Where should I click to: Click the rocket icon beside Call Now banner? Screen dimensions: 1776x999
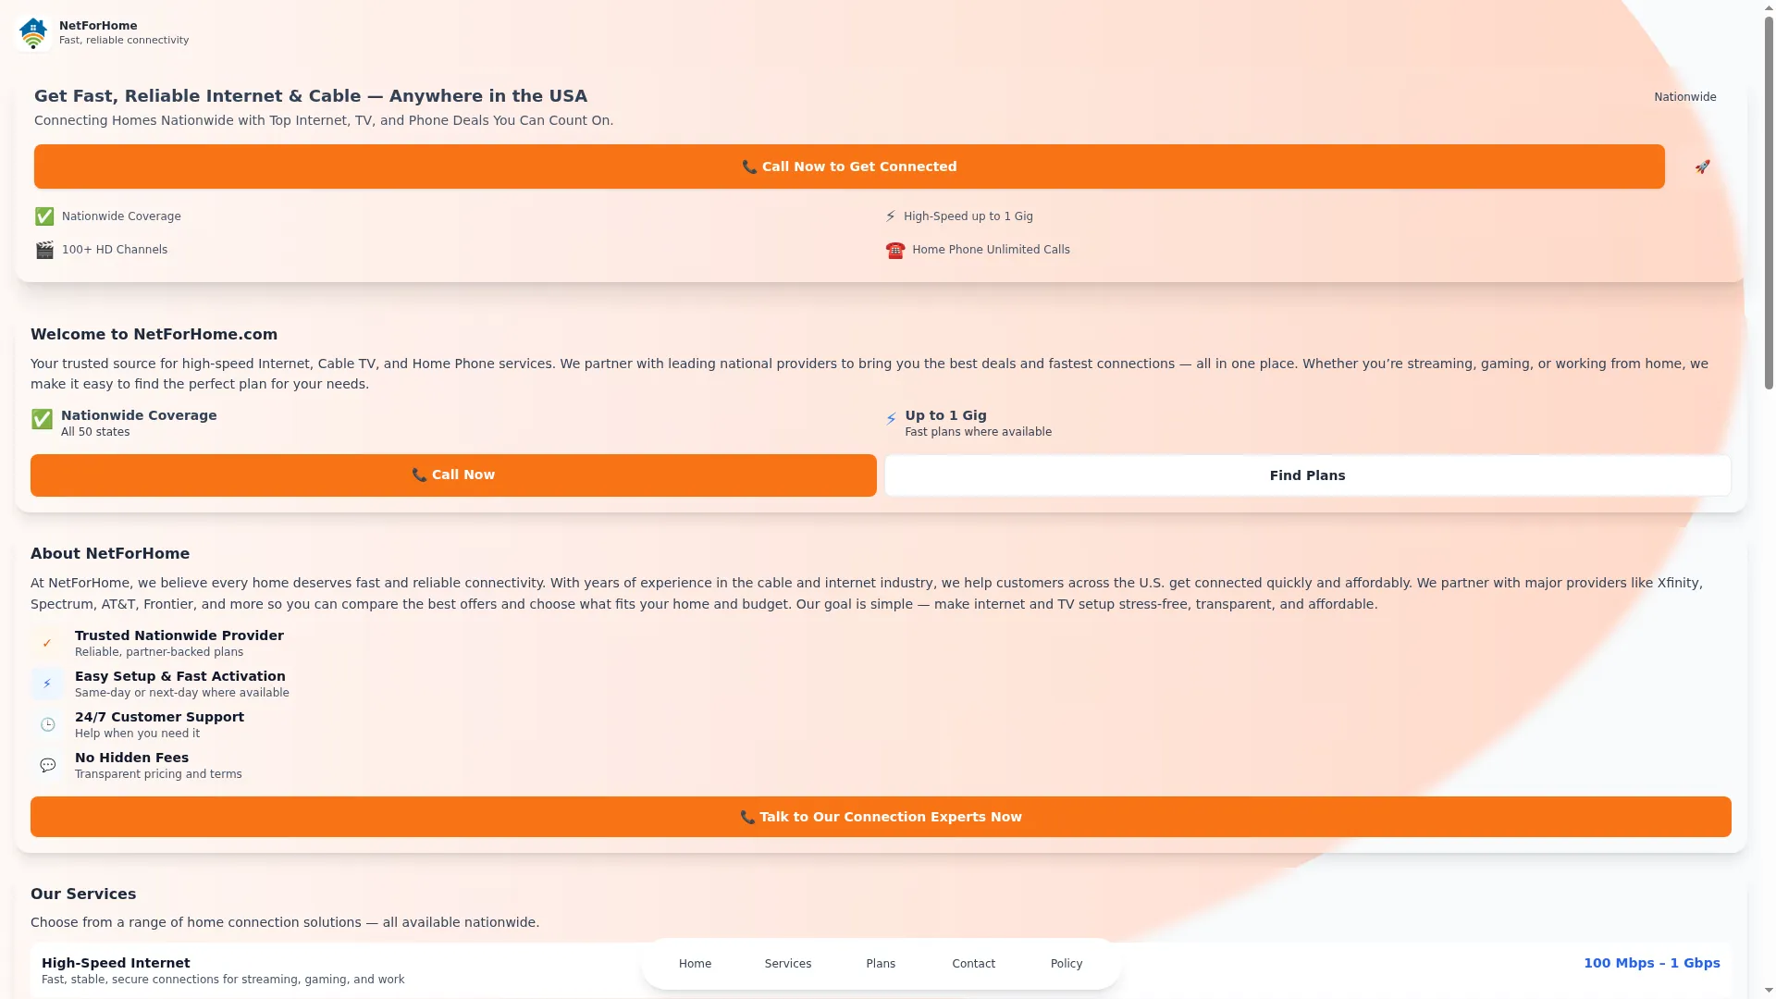click(1702, 166)
